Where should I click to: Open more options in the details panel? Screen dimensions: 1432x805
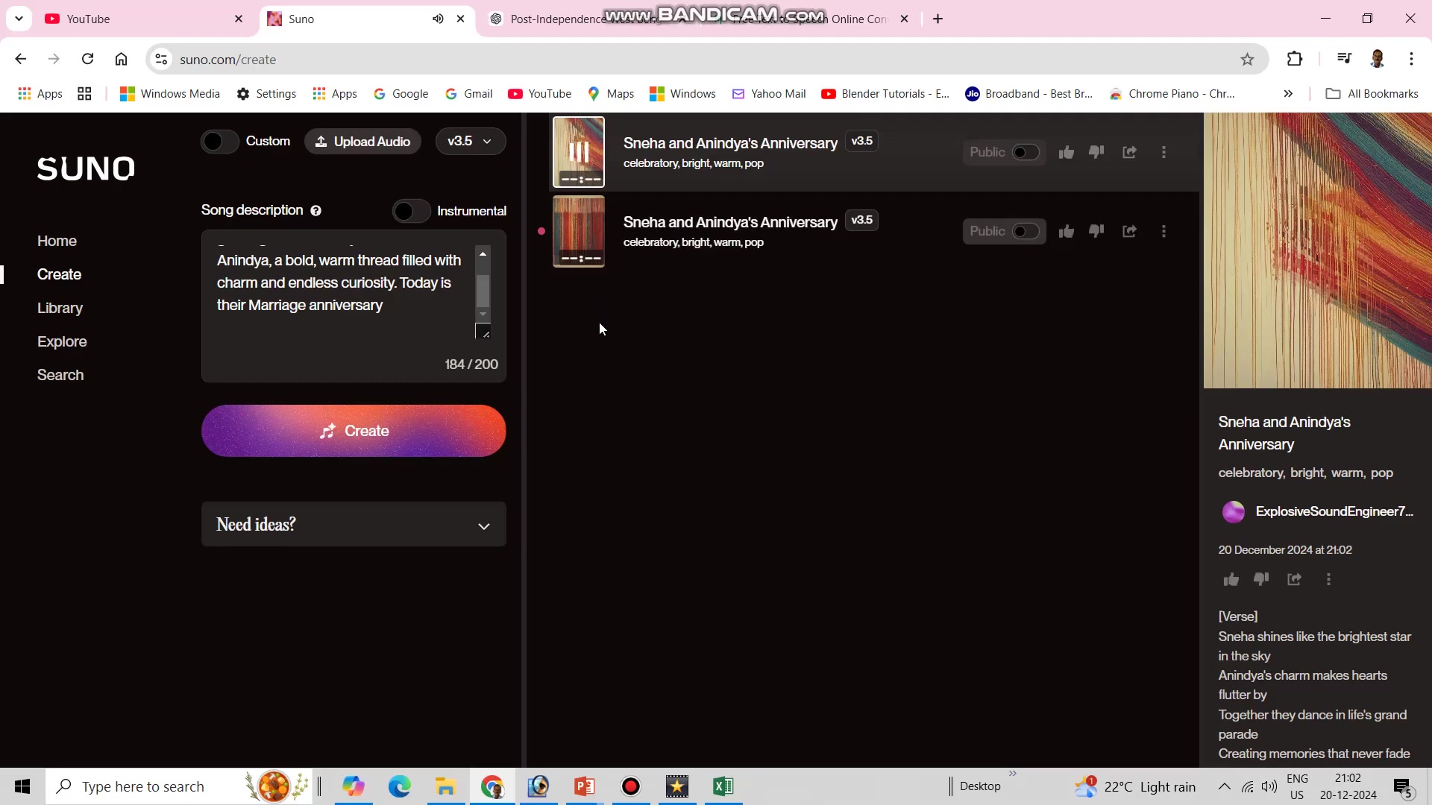(x=1328, y=579)
